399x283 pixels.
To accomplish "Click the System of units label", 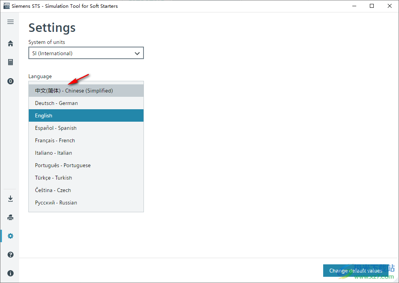I will 47,42.
